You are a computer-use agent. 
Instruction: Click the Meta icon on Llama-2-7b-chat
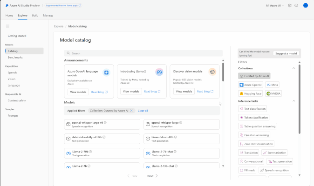coord(148,153)
